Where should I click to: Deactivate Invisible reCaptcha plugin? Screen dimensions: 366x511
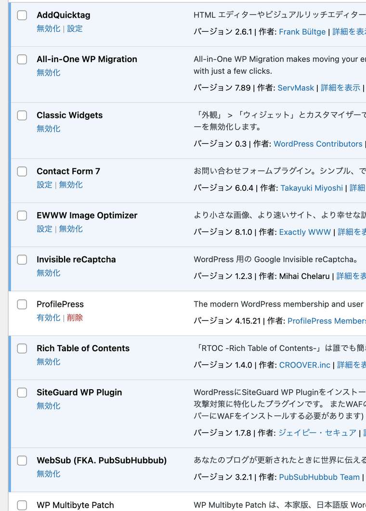(48, 273)
